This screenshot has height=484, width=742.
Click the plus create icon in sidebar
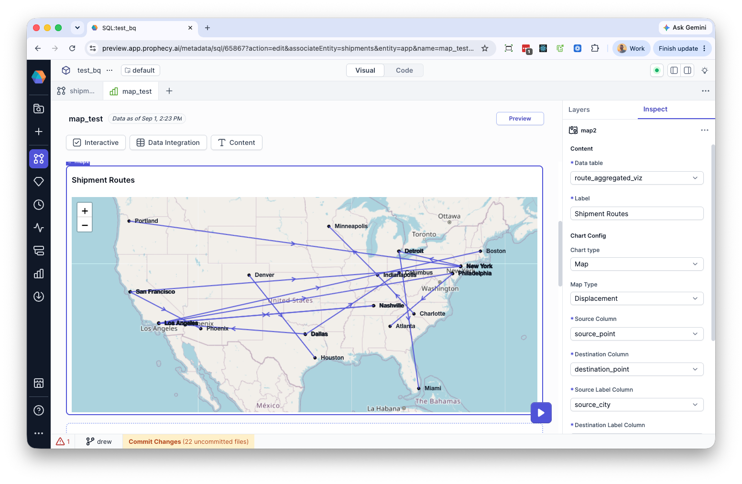click(x=39, y=132)
